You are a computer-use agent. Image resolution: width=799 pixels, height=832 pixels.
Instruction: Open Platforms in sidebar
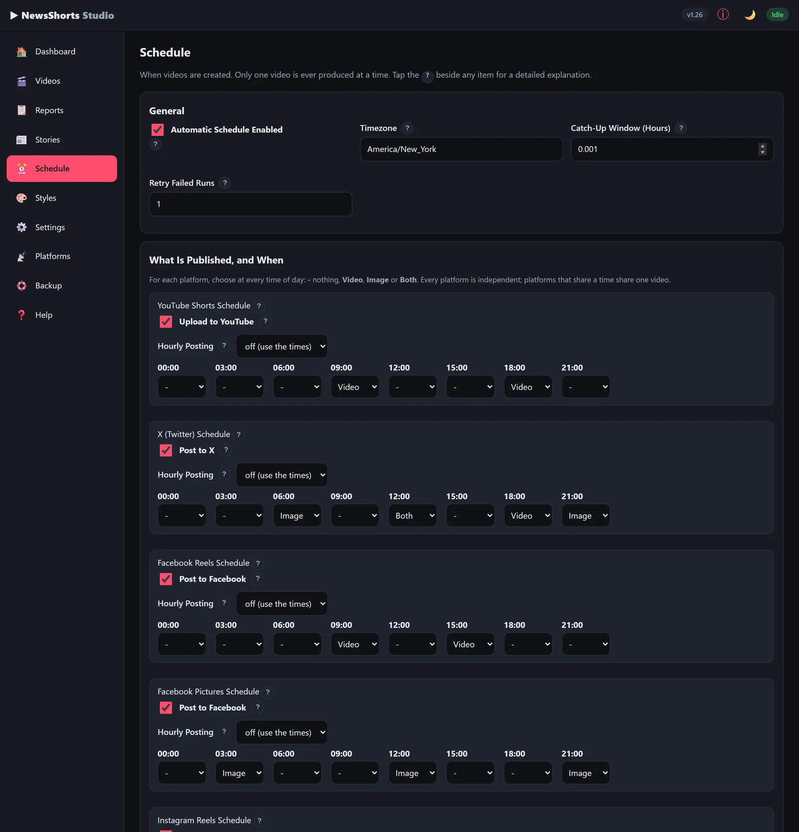tap(62, 256)
